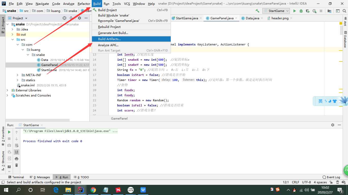Open the Refactor menu
This screenshot has width=348, height=195.
pyautogui.click(x=84, y=4)
